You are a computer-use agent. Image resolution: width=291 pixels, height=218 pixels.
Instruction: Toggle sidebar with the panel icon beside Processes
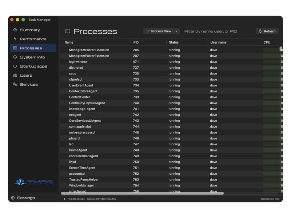[x=68, y=31]
